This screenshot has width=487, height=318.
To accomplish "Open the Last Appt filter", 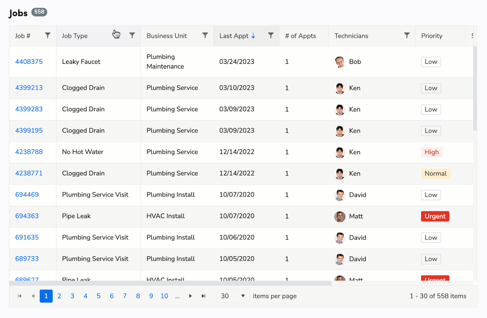I will 271,36.
